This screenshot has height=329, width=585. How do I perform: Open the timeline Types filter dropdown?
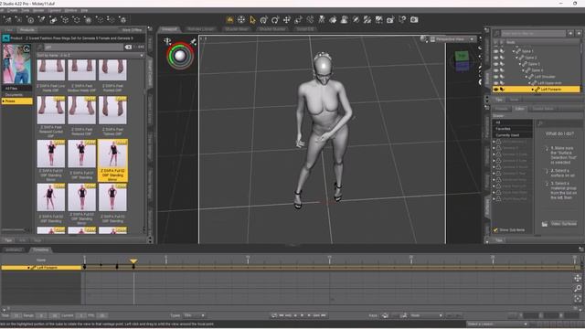coord(194,315)
